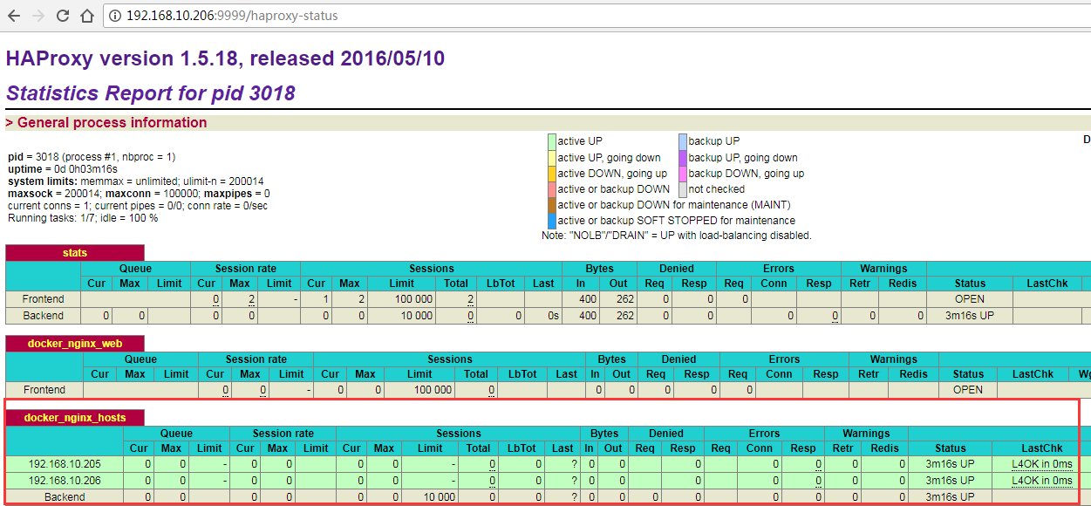Viewport: 1091px width, 506px height.
Task: Open the browser home page icon
Action: 86,16
